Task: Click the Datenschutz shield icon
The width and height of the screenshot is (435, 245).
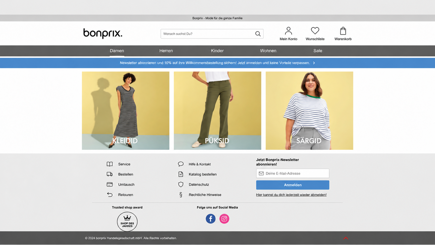Action: 181,184
